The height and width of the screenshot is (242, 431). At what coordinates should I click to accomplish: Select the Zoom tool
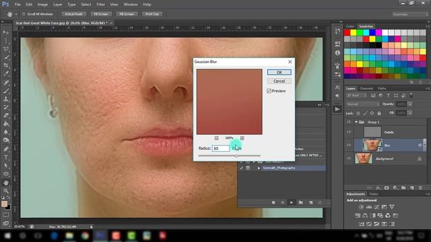pos(6,191)
